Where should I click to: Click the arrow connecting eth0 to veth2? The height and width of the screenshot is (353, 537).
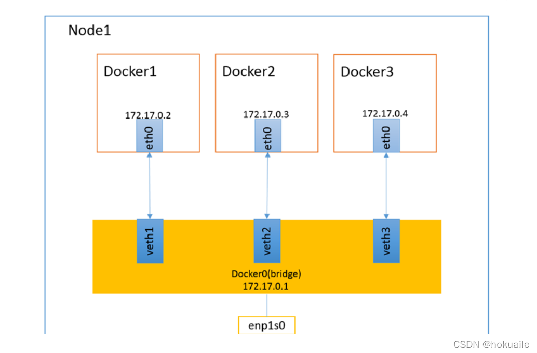point(267,186)
